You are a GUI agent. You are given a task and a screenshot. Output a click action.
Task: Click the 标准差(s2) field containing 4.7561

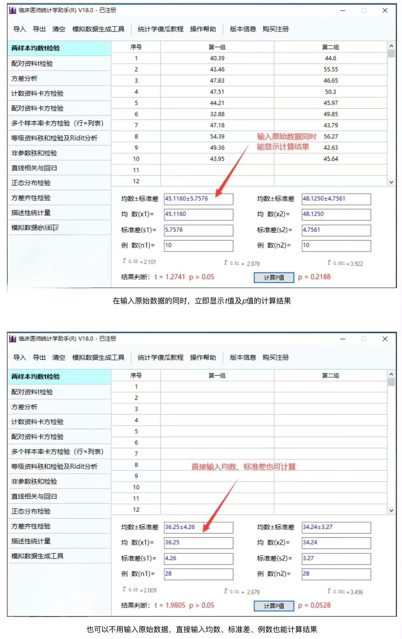tap(336, 230)
